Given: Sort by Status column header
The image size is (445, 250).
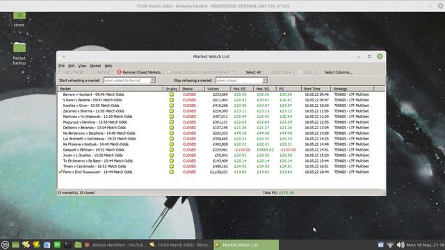Looking at the screenshot, I should (x=192, y=89).
